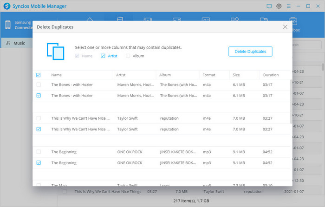Click 6.1 MB size in first Bones row

click(x=239, y=84)
